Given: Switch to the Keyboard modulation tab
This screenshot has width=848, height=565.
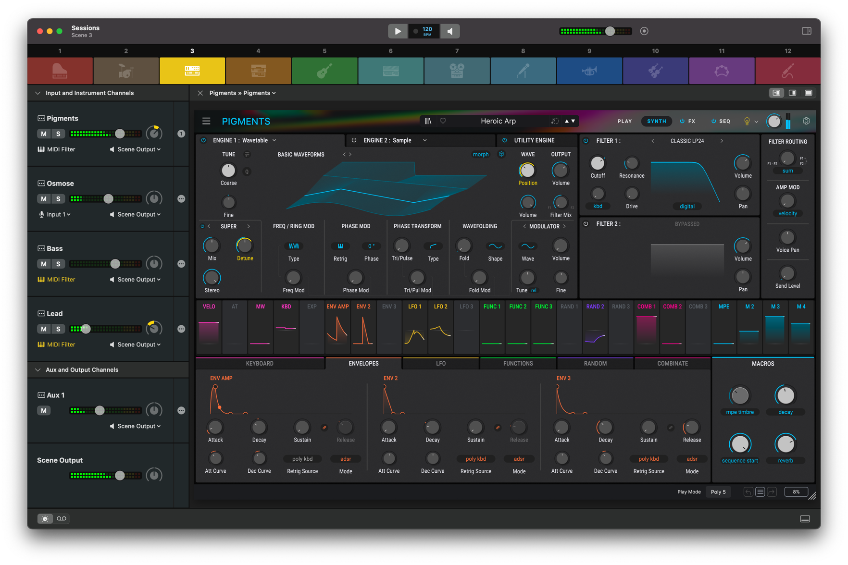Looking at the screenshot, I should point(260,364).
